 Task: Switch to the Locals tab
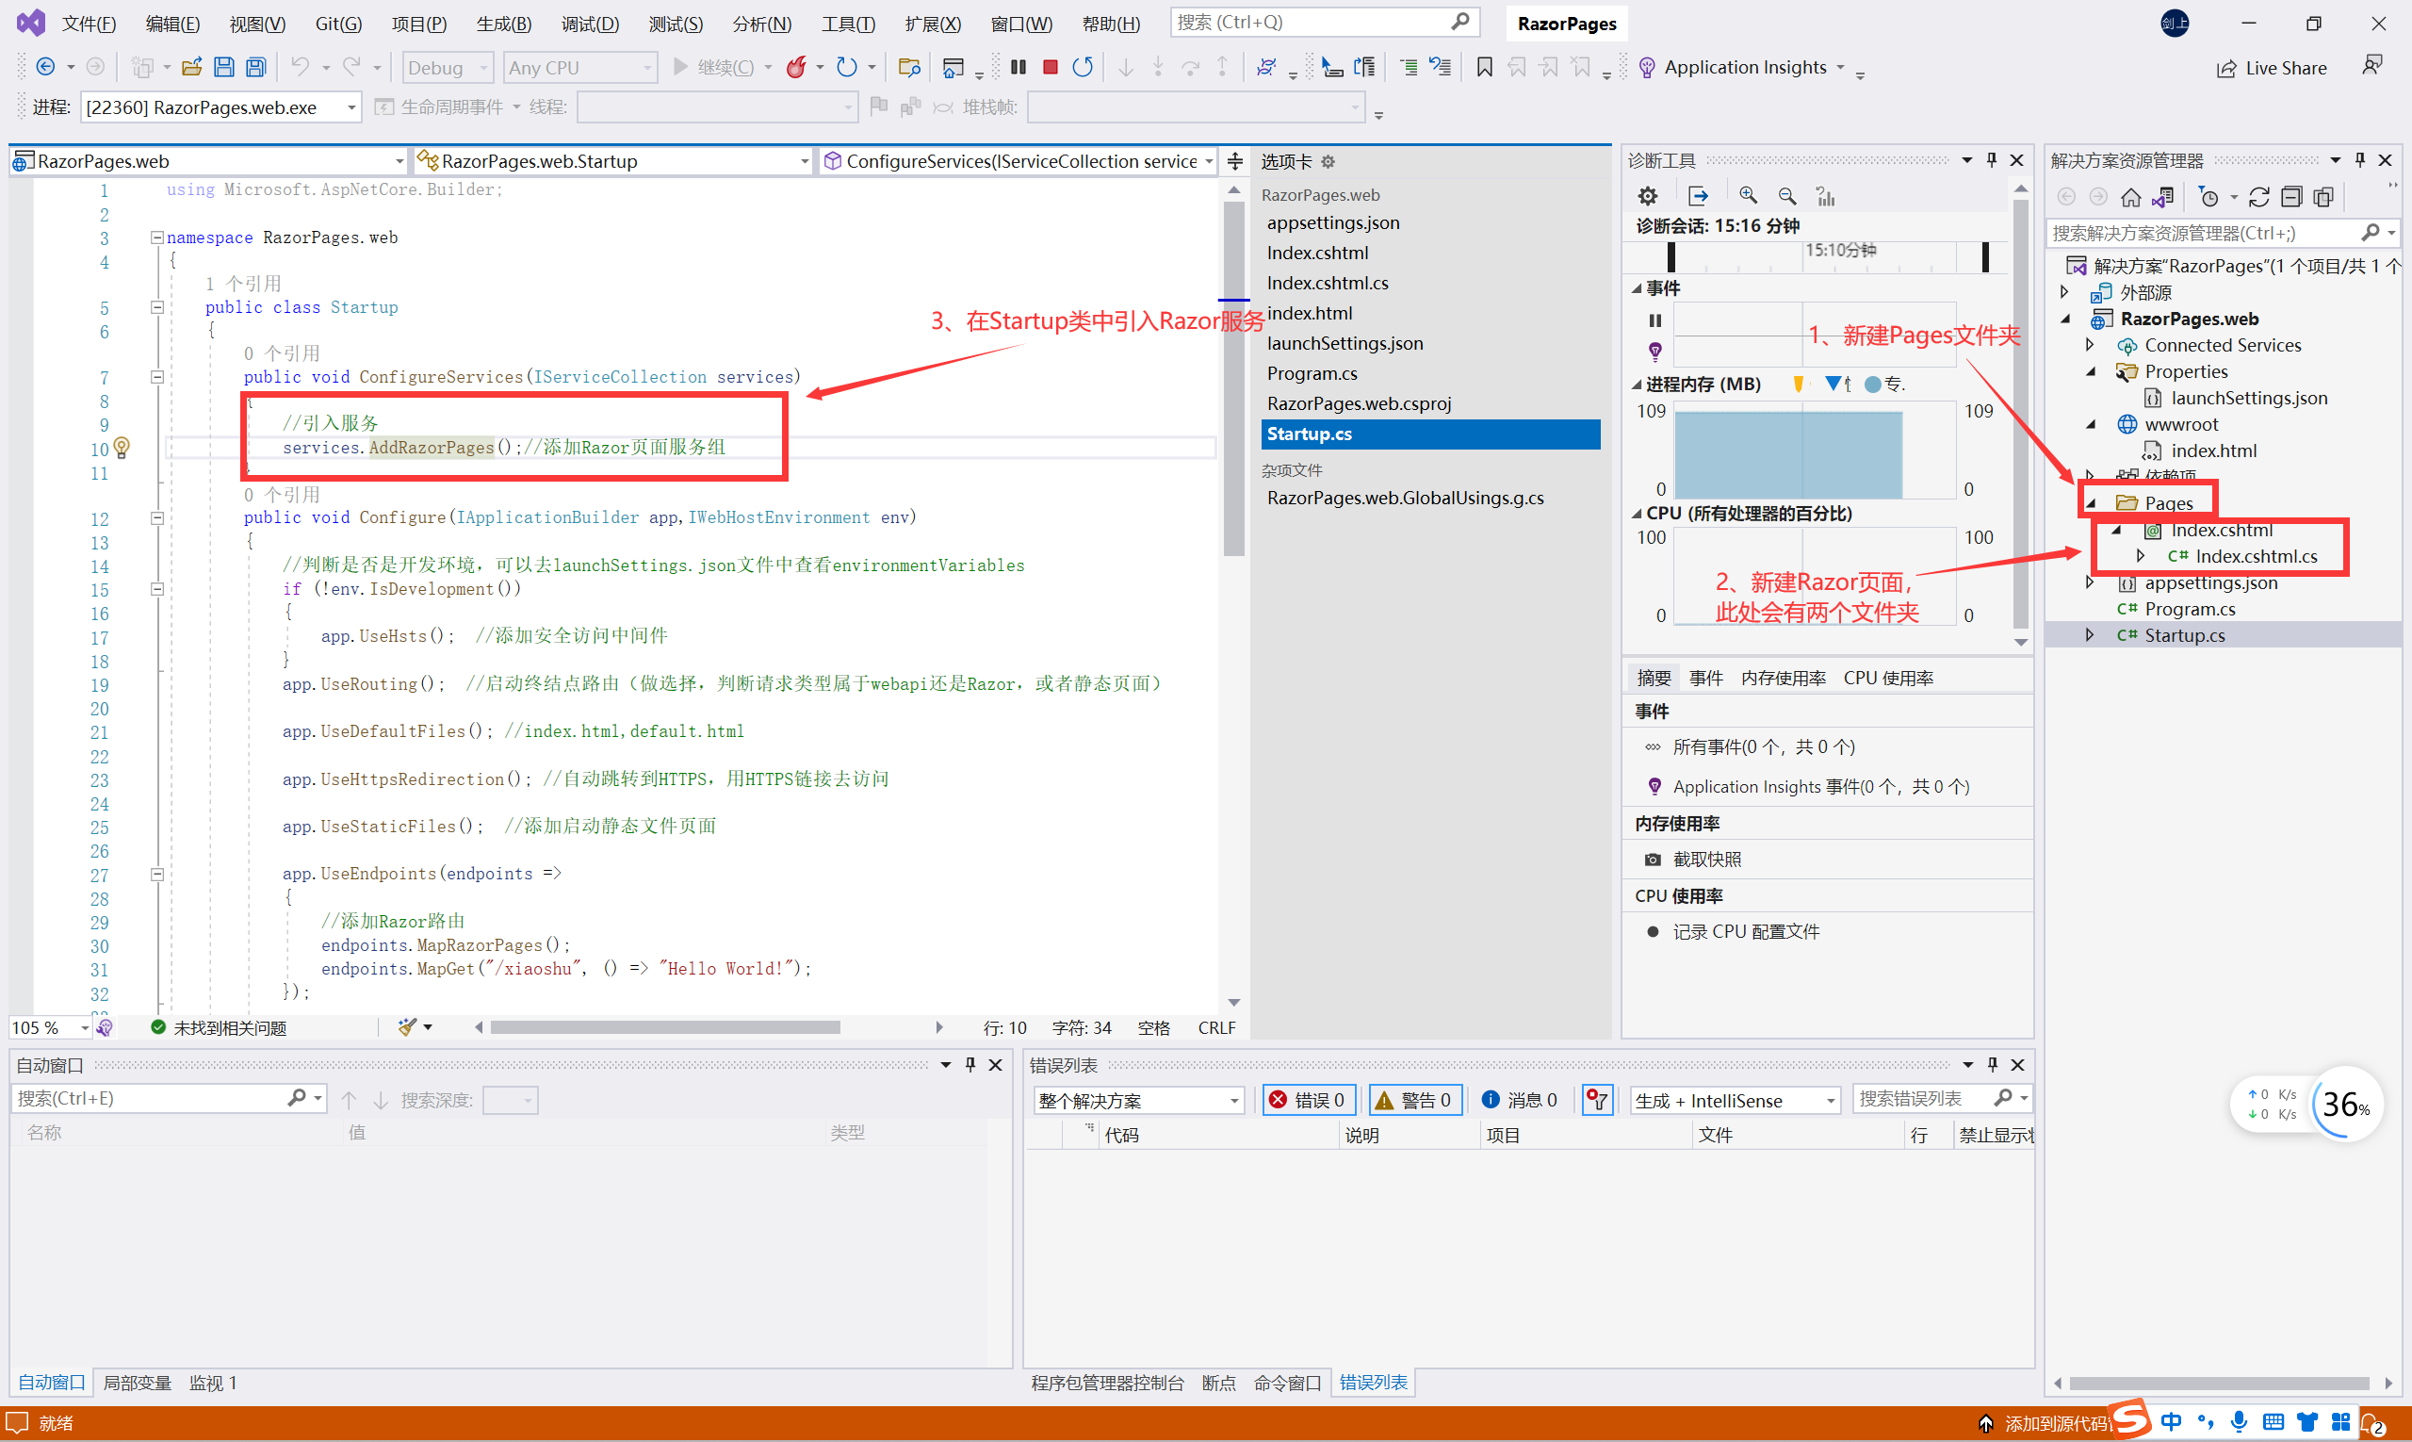137,1383
